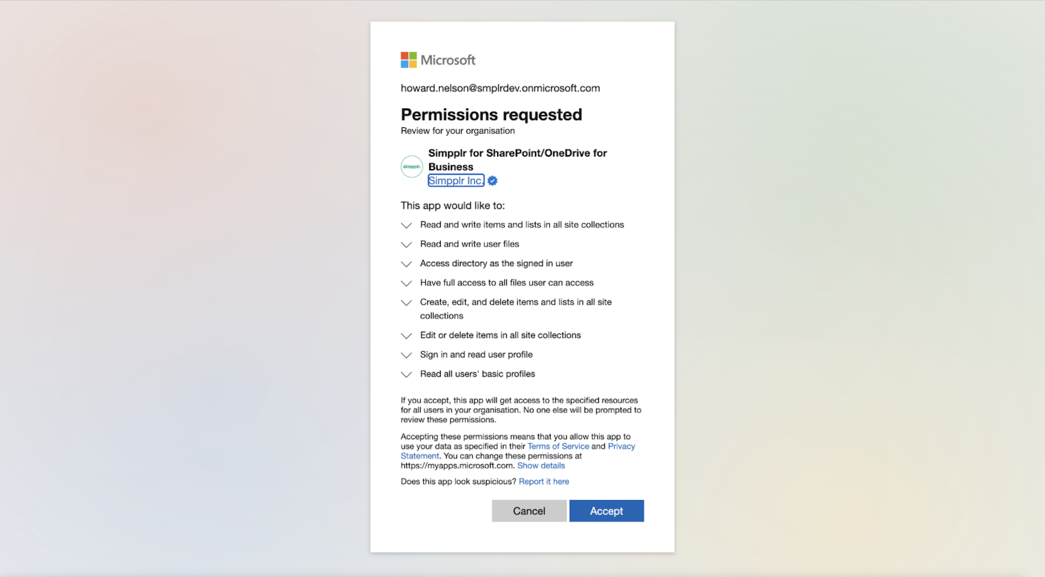Click the Show details link

pyautogui.click(x=541, y=465)
